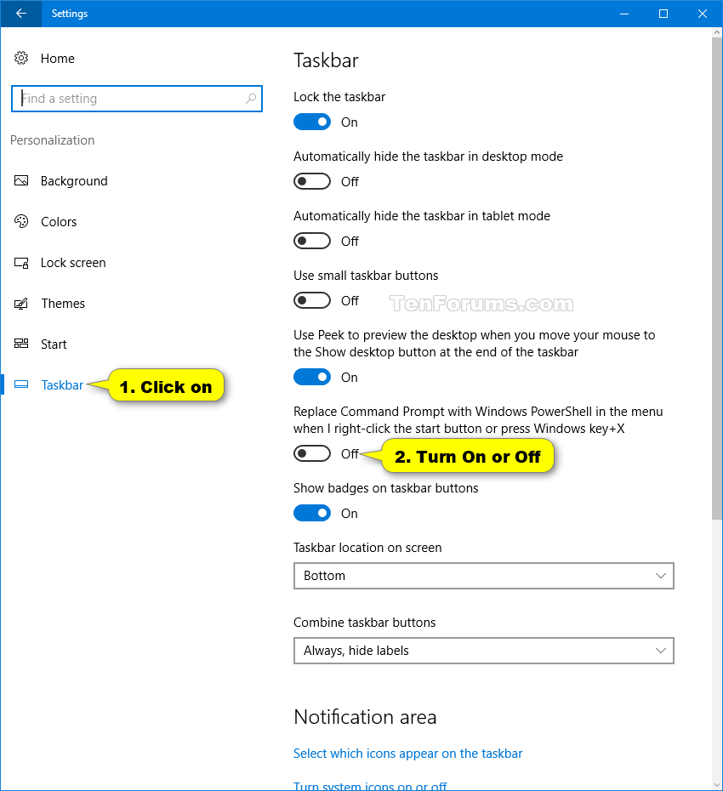This screenshot has width=723, height=791.
Task: Click the Home gear icon
Action: 21,58
